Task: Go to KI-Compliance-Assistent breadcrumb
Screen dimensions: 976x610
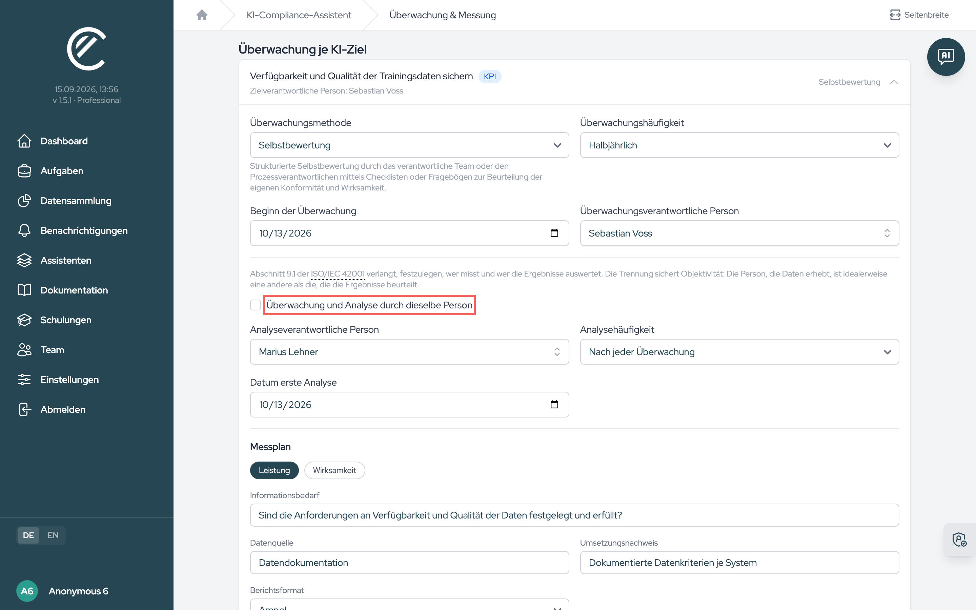Action: (x=299, y=15)
